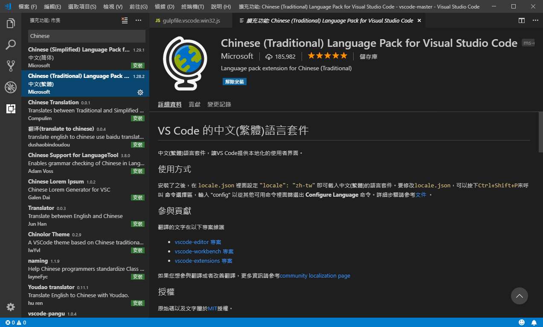Click the feedback smiley in status bar
The image size is (543, 327).
[522, 322]
